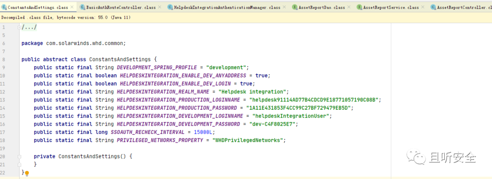Click constant HELPDESKINTEGRATION_DEVELOPMENT_PASSWORD
This screenshot has width=492, height=179.
pos(178,124)
